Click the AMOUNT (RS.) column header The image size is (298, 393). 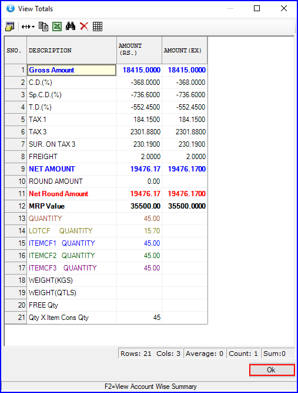(x=139, y=50)
